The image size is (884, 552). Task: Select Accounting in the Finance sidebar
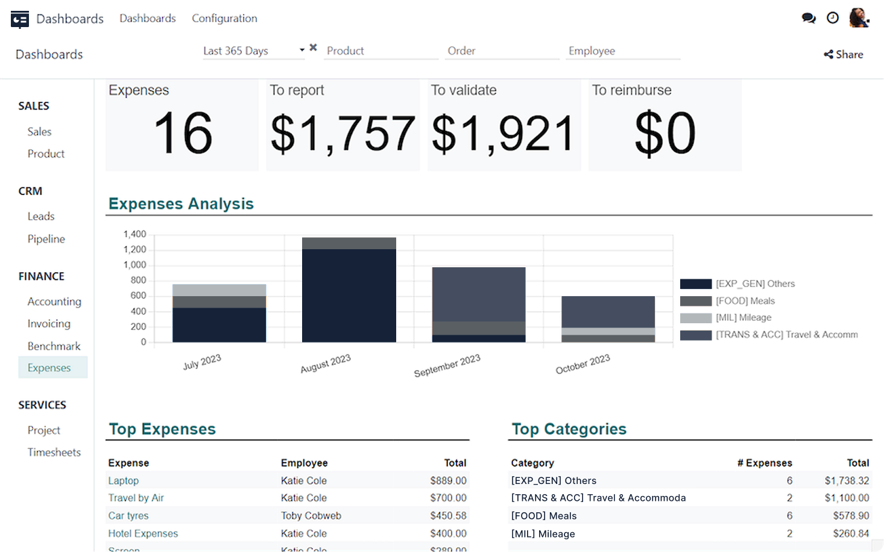[54, 302]
